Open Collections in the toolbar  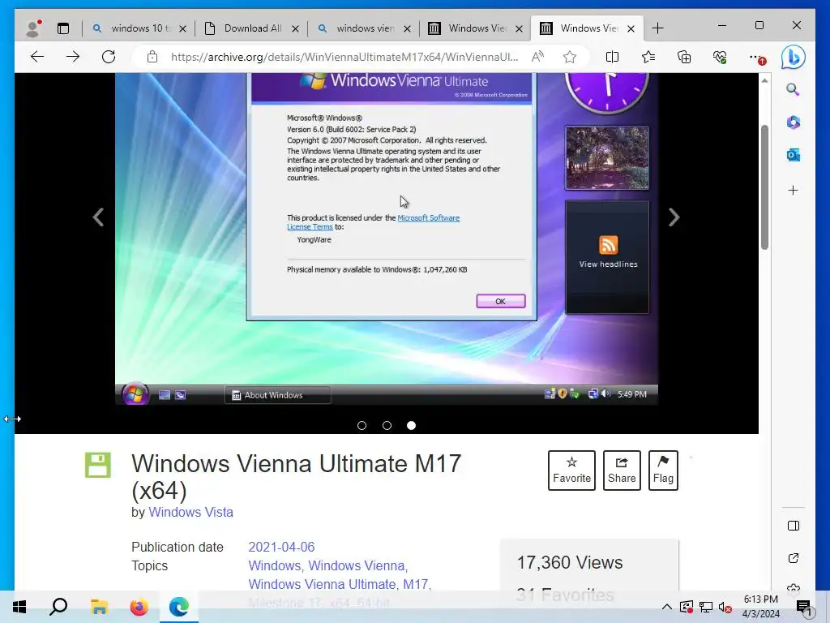[x=684, y=57]
